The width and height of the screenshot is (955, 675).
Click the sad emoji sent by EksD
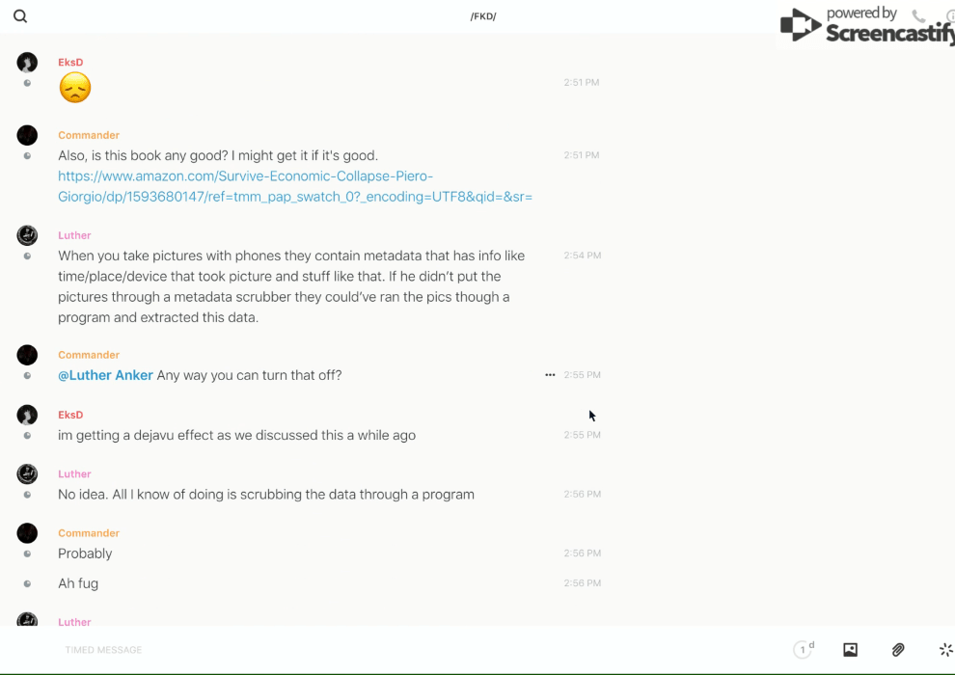click(74, 88)
